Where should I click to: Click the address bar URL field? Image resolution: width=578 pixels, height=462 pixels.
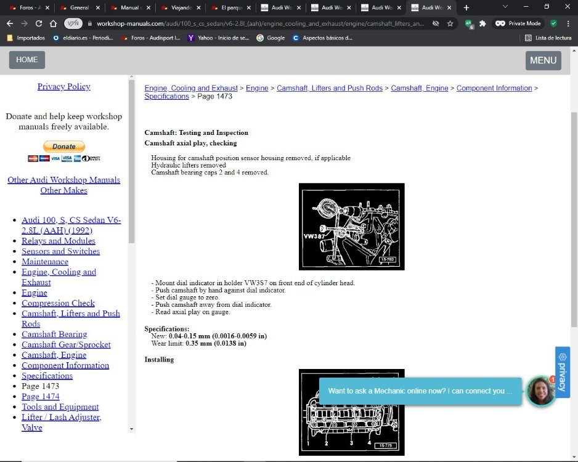click(260, 23)
